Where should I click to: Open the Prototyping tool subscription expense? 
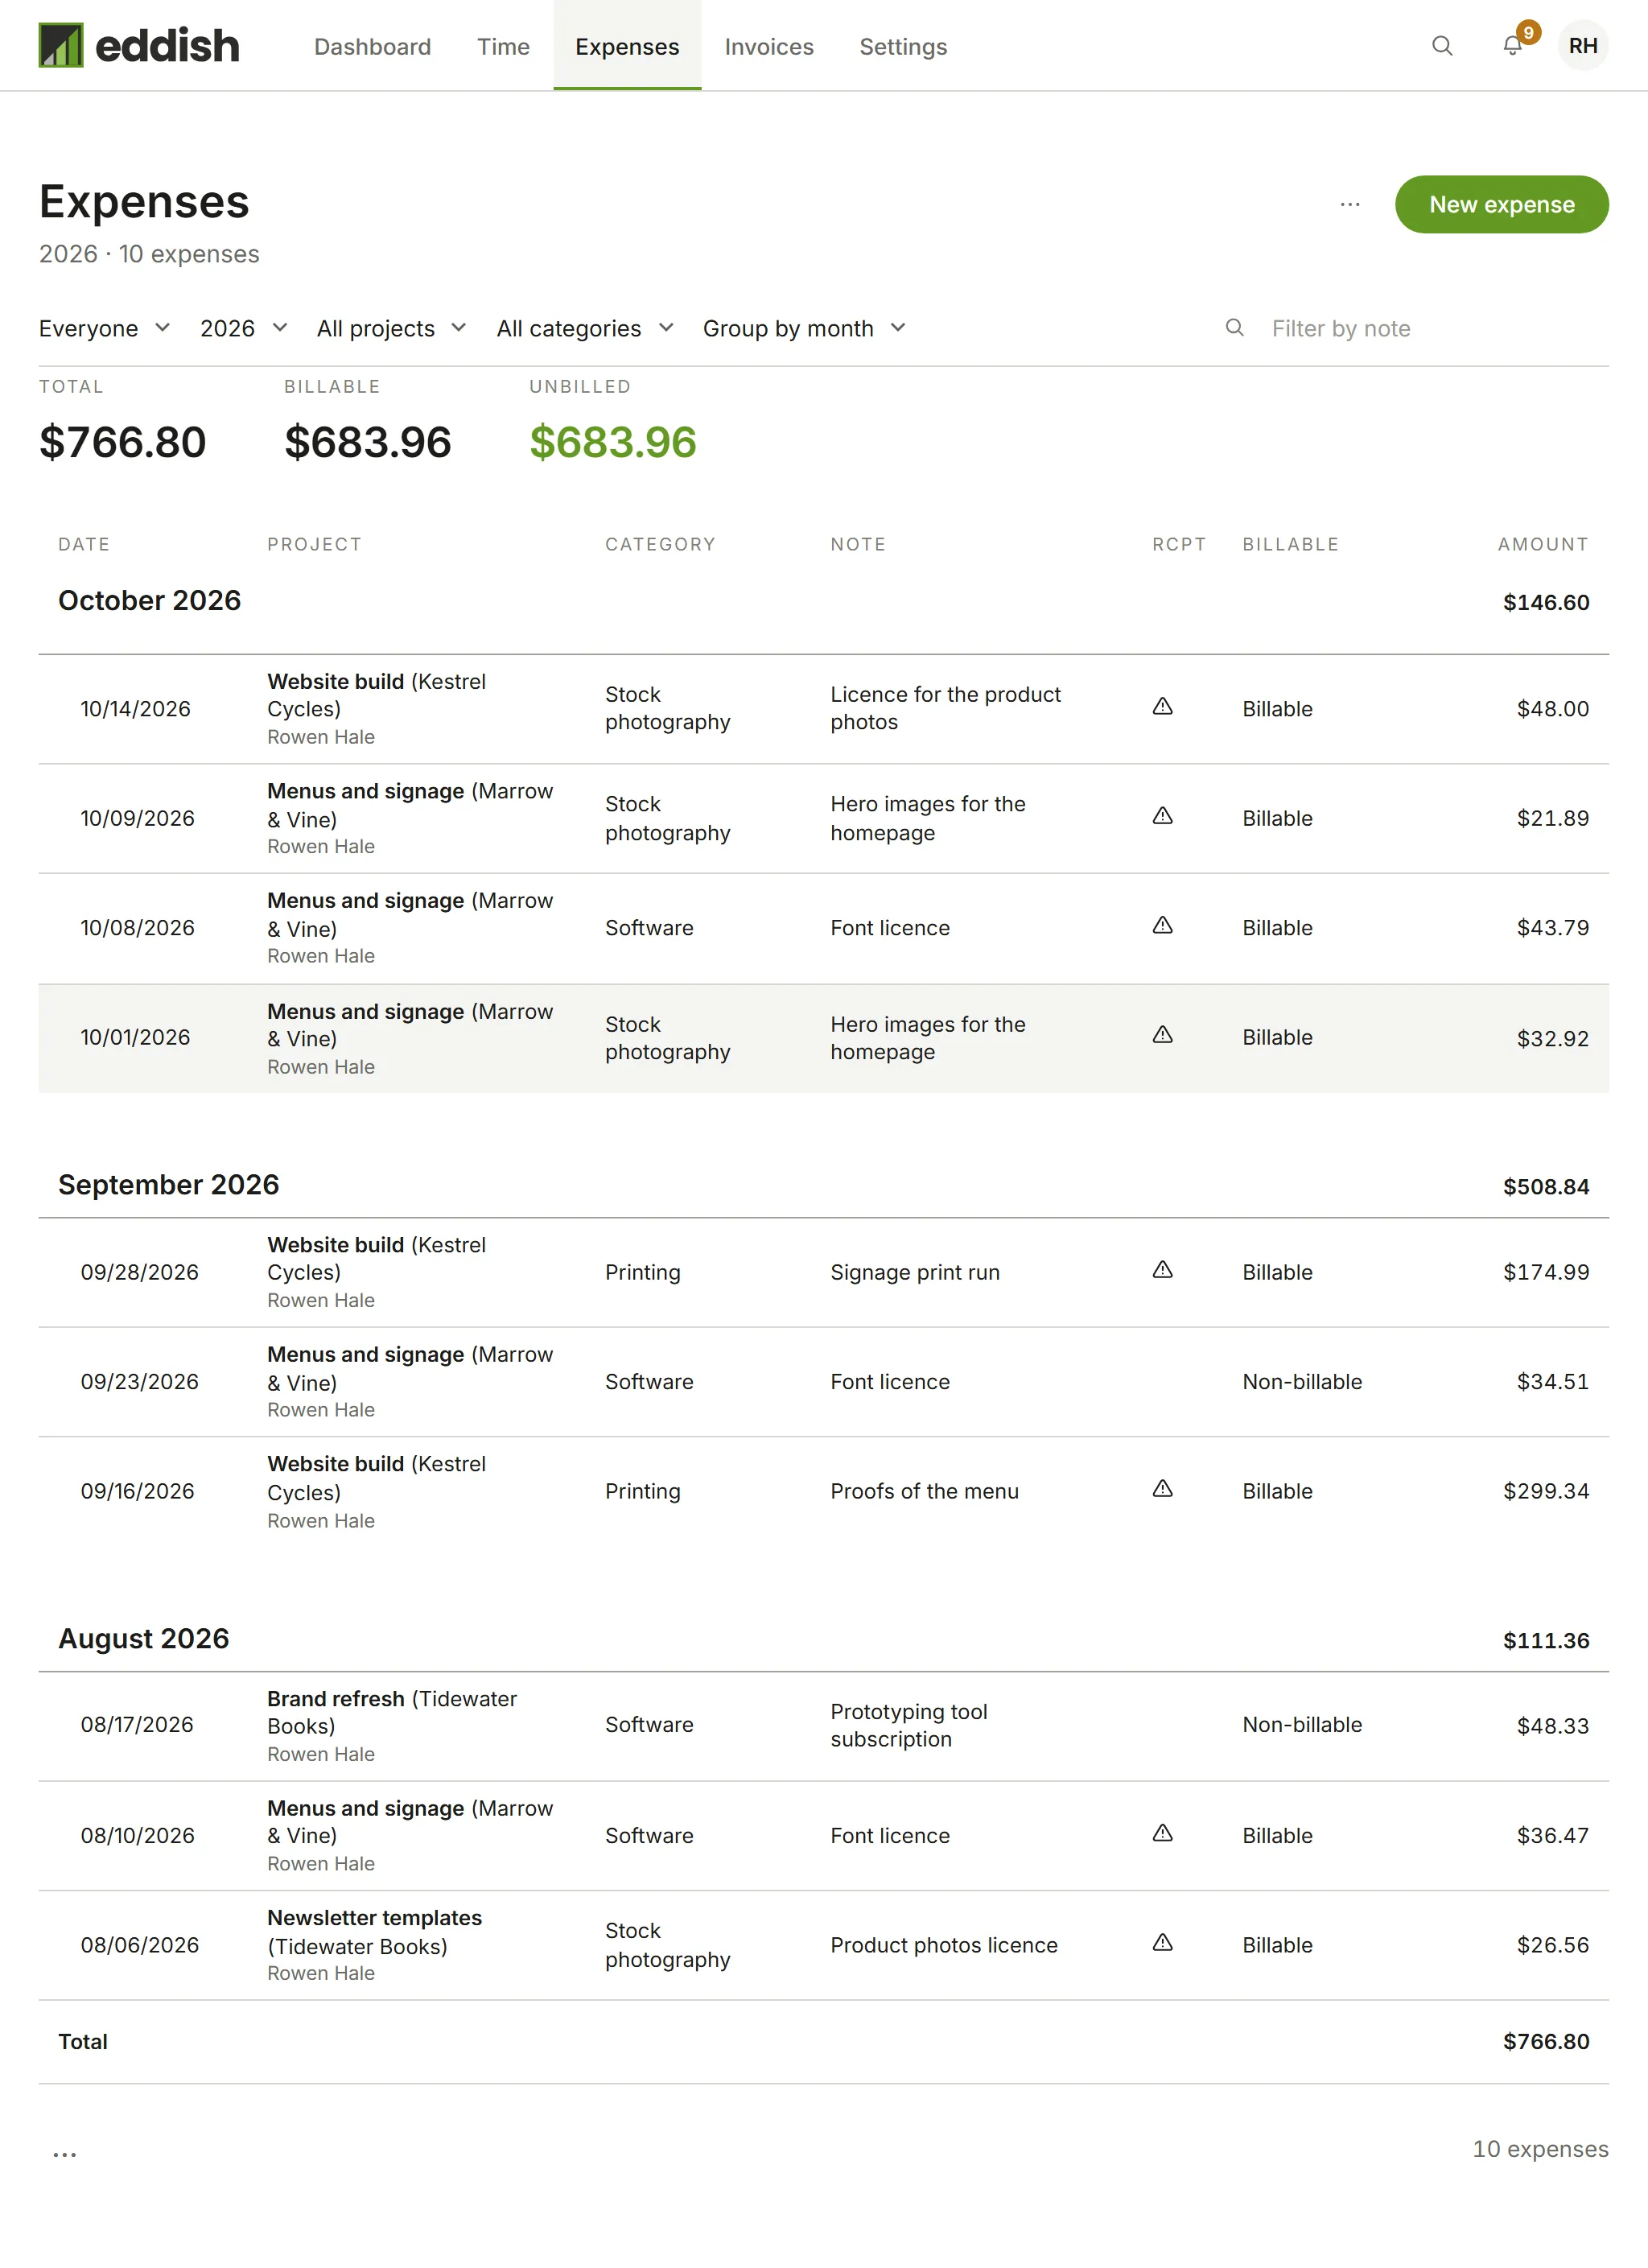(x=824, y=1726)
